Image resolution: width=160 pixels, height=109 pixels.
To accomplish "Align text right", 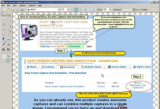I will [x=80, y=10].
